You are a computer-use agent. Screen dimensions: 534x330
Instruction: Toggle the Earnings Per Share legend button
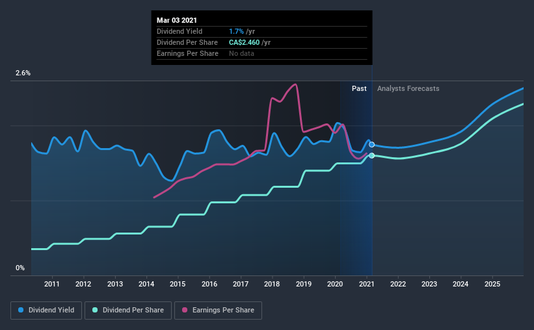(219, 311)
